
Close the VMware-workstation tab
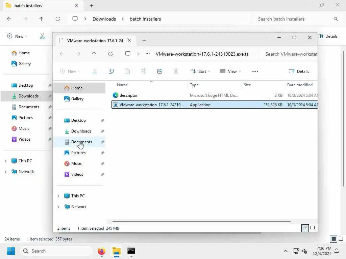coord(129,40)
